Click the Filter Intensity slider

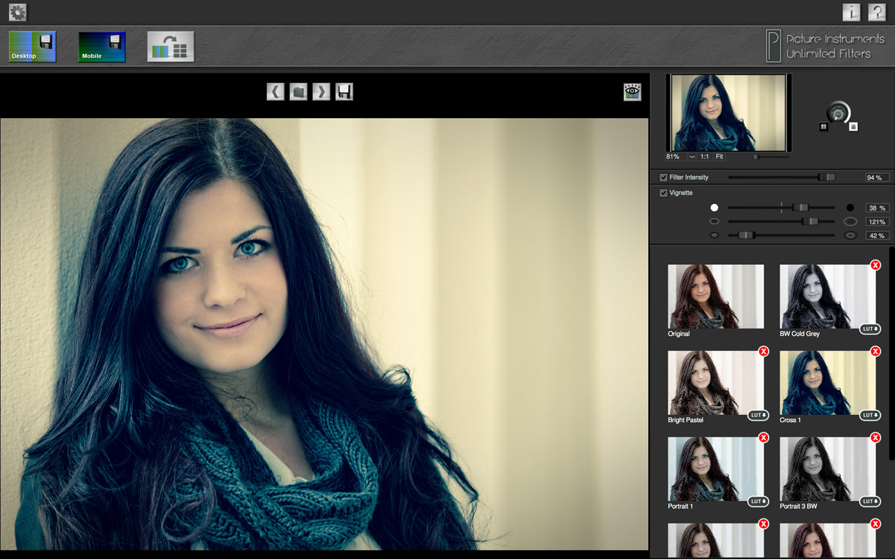(781, 177)
